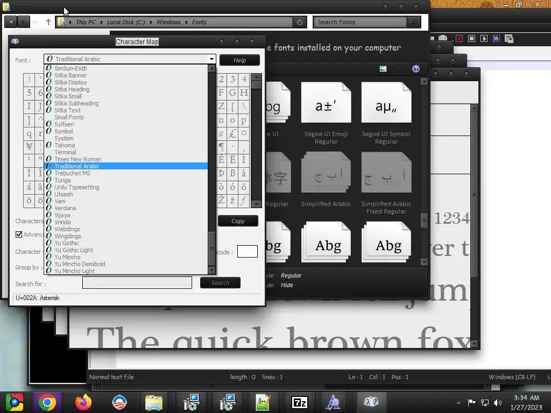Click network icon in system tray

pos(485,402)
